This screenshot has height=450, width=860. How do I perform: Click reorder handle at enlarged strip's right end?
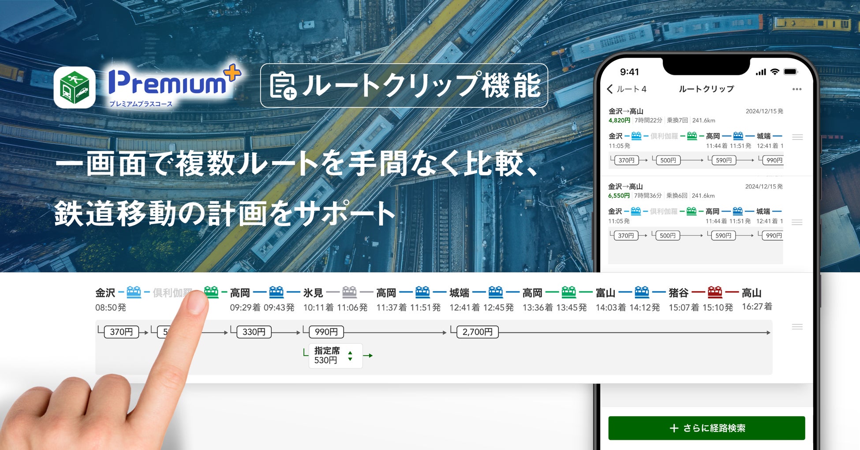797,327
